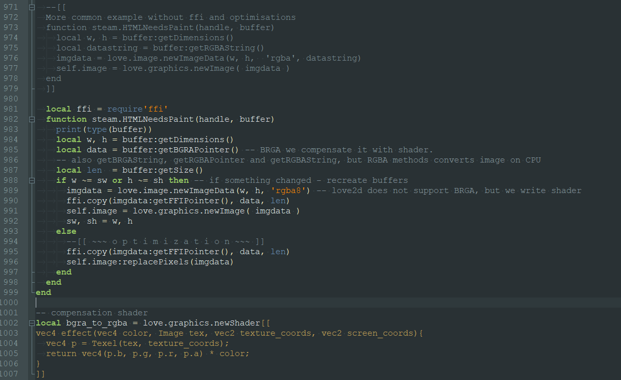Click line number 993 in the gutter
This screenshot has width=621, height=380.
(10, 231)
